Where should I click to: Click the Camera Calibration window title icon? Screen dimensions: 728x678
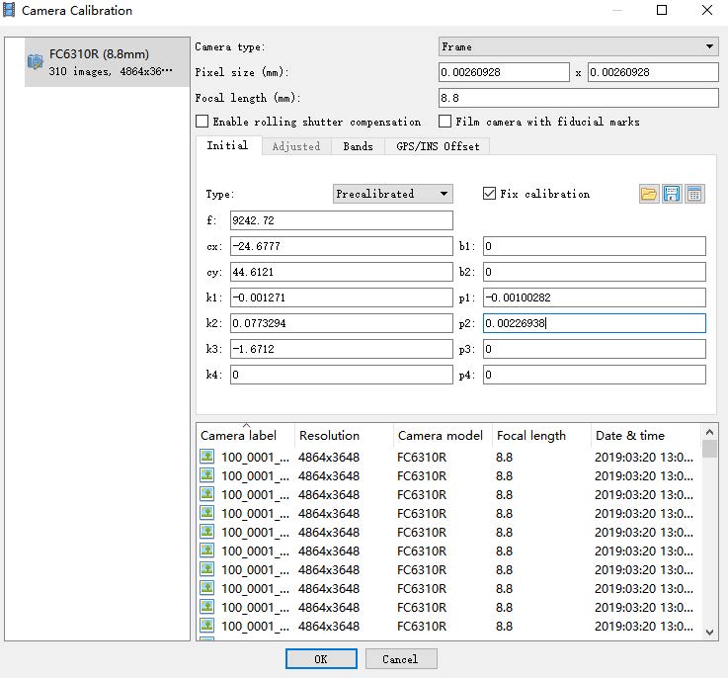pos(11,11)
